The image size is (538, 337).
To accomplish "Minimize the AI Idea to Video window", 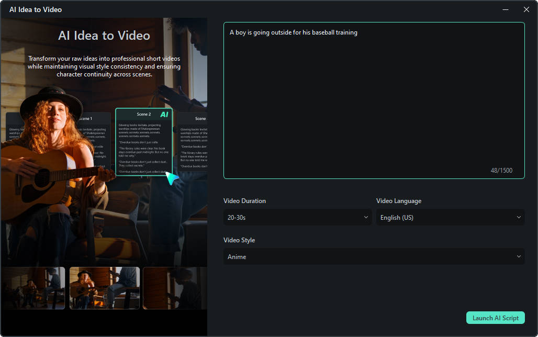I will coord(506,9).
